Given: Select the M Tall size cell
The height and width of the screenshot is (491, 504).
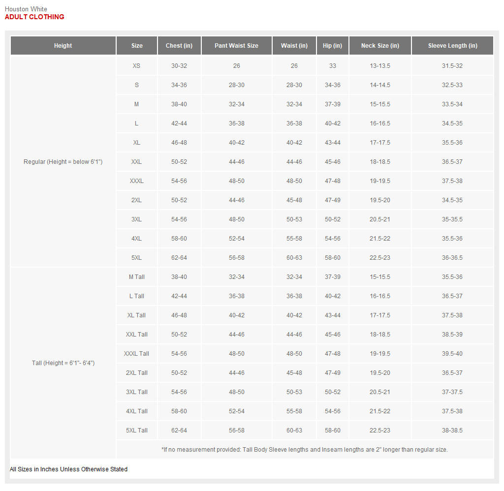Looking at the screenshot, I should pyautogui.click(x=137, y=277).
